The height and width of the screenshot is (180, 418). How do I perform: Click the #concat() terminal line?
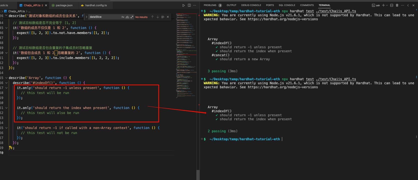pyautogui.click(x=221, y=55)
